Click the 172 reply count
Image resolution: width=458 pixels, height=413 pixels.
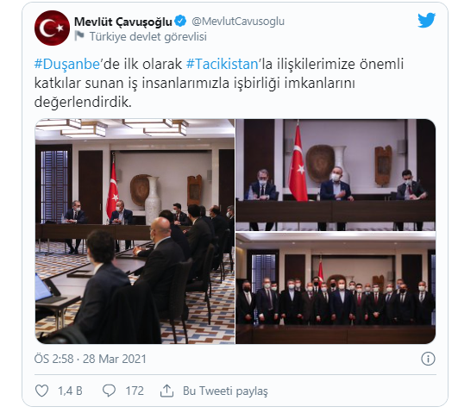pyautogui.click(x=135, y=391)
